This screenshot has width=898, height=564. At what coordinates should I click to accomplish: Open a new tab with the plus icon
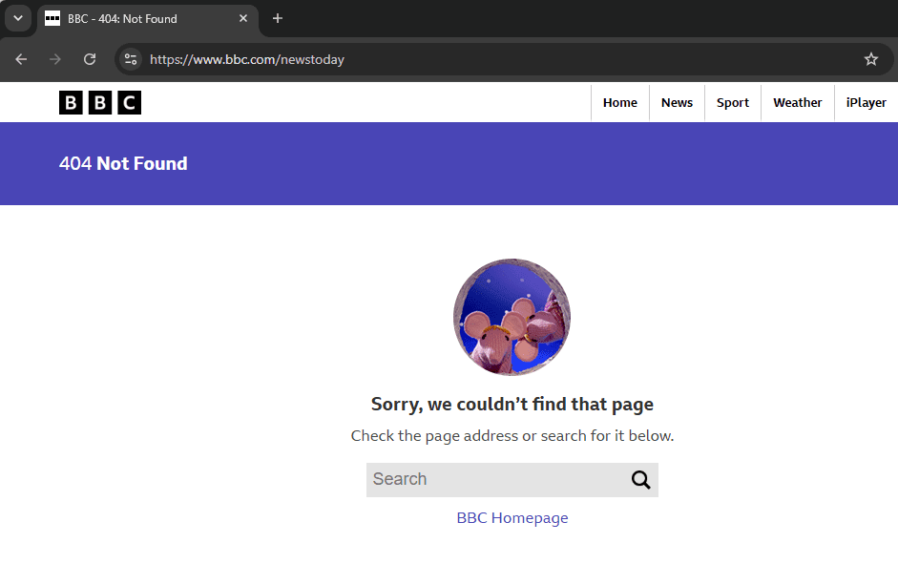click(278, 18)
